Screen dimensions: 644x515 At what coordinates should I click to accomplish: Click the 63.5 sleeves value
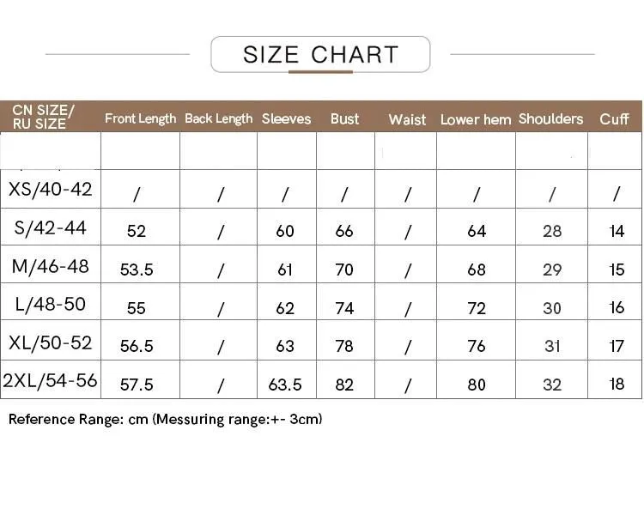[x=285, y=385]
